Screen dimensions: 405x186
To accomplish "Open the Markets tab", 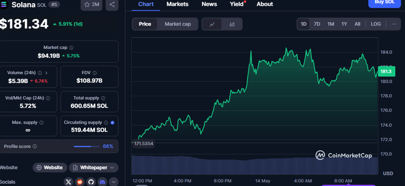I will (177, 4).
